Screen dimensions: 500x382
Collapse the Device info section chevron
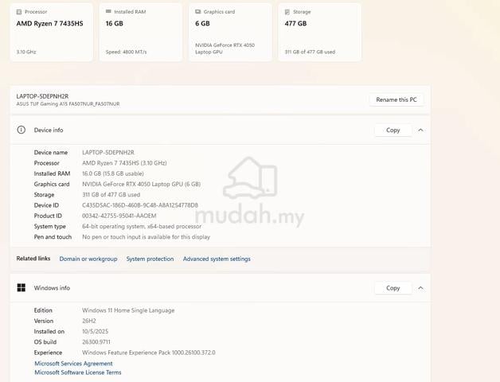point(420,130)
